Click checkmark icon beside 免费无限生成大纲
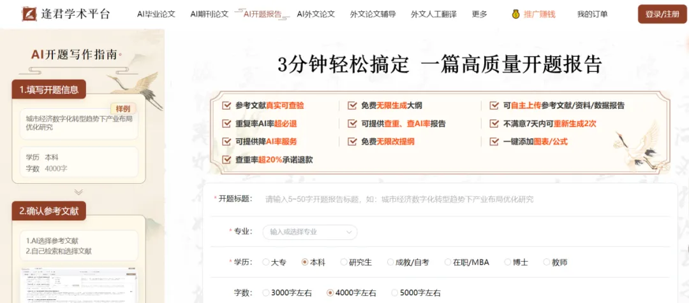The width and height of the screenshot is (689, 303). coord(352,106)
